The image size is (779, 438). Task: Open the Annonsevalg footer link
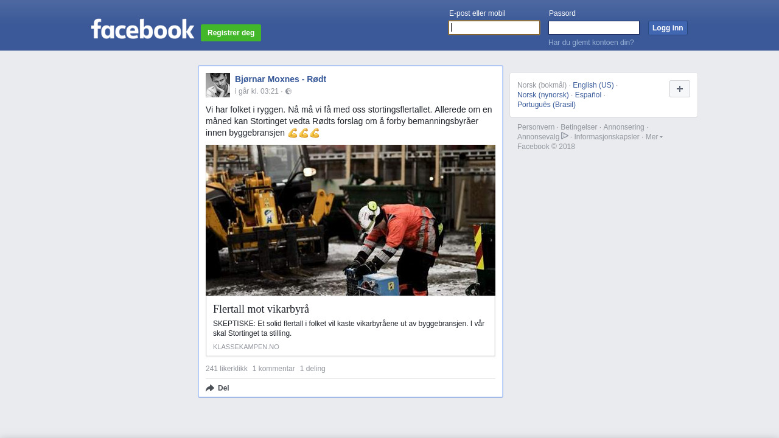pyautogui.click(x=538, y=137)
